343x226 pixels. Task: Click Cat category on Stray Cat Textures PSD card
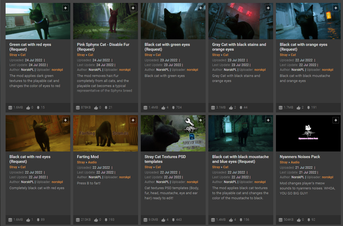click(158, 167)
